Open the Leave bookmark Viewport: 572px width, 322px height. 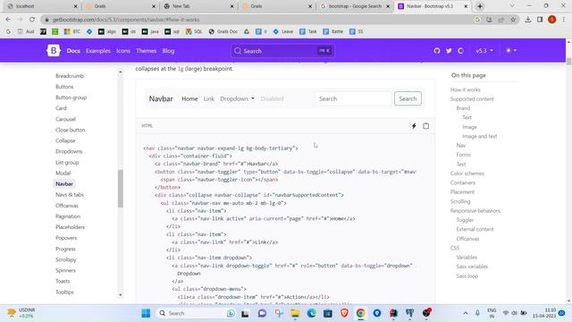[x=283, y=32]
